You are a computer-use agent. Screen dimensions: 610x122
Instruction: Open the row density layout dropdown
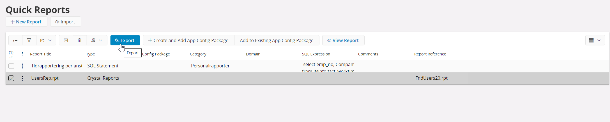595,40
